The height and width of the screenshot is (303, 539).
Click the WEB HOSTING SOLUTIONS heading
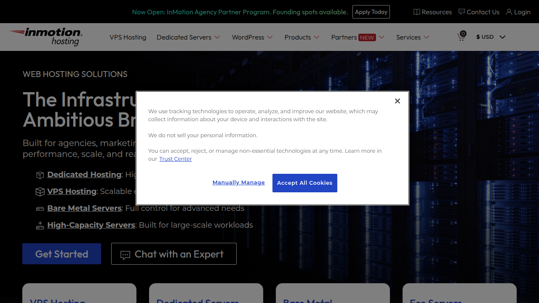pyautogui.click(x=75, y=74)
